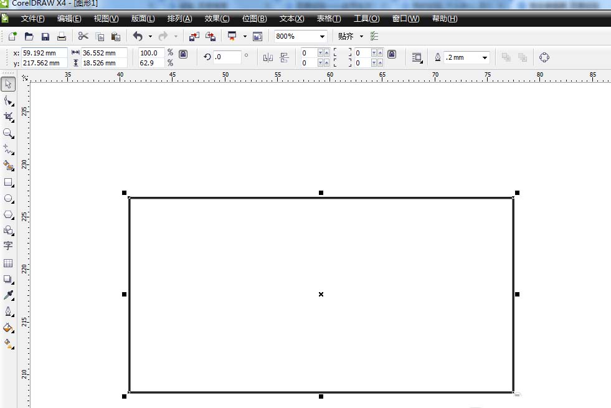This screenshot has height=408, width=611.
Task: Click Convert to Curves icon
Action: [544, 57]
